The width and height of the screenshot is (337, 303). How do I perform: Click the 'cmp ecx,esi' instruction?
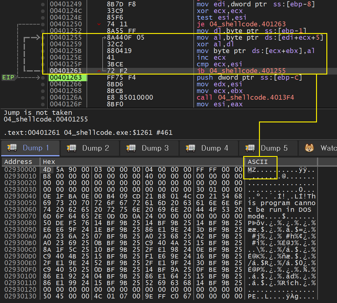click(x=220, y=64)
